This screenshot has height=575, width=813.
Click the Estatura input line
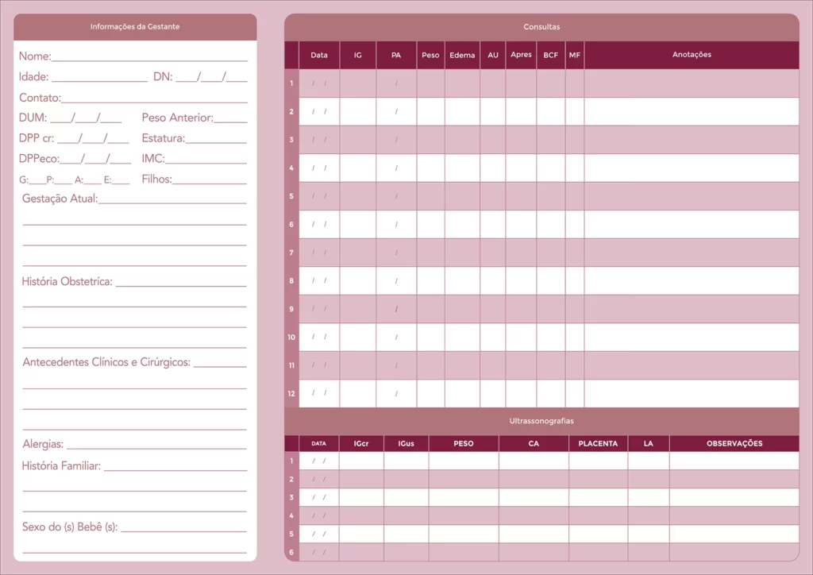click(x=216, y=139)
